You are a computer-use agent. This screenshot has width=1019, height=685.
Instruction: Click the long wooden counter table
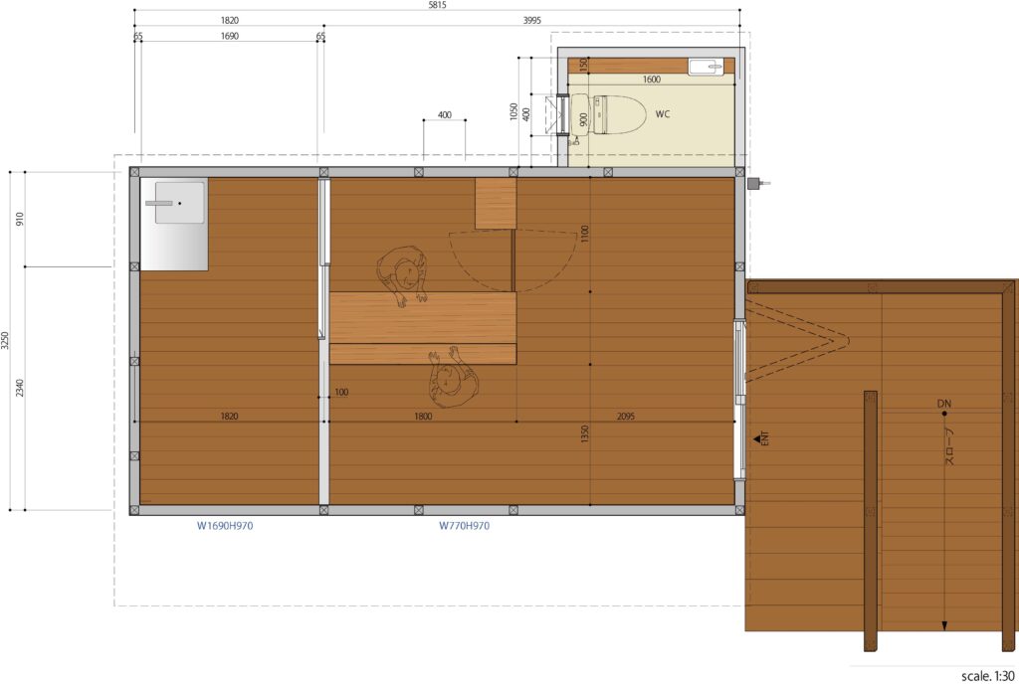tap(422, 316)
